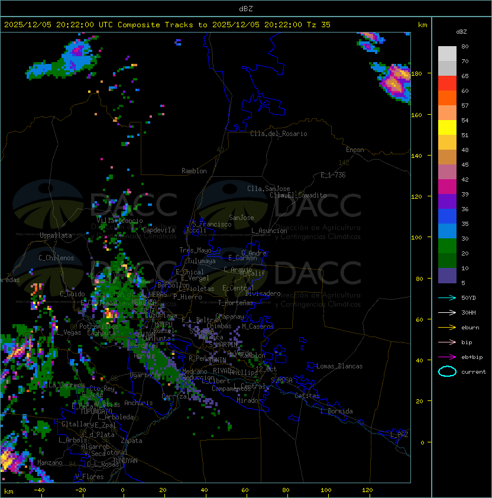Click the Clla.del_Rosario map label
Image resolution: width=492 pixels, height=498 pixels.
point(279,134)
